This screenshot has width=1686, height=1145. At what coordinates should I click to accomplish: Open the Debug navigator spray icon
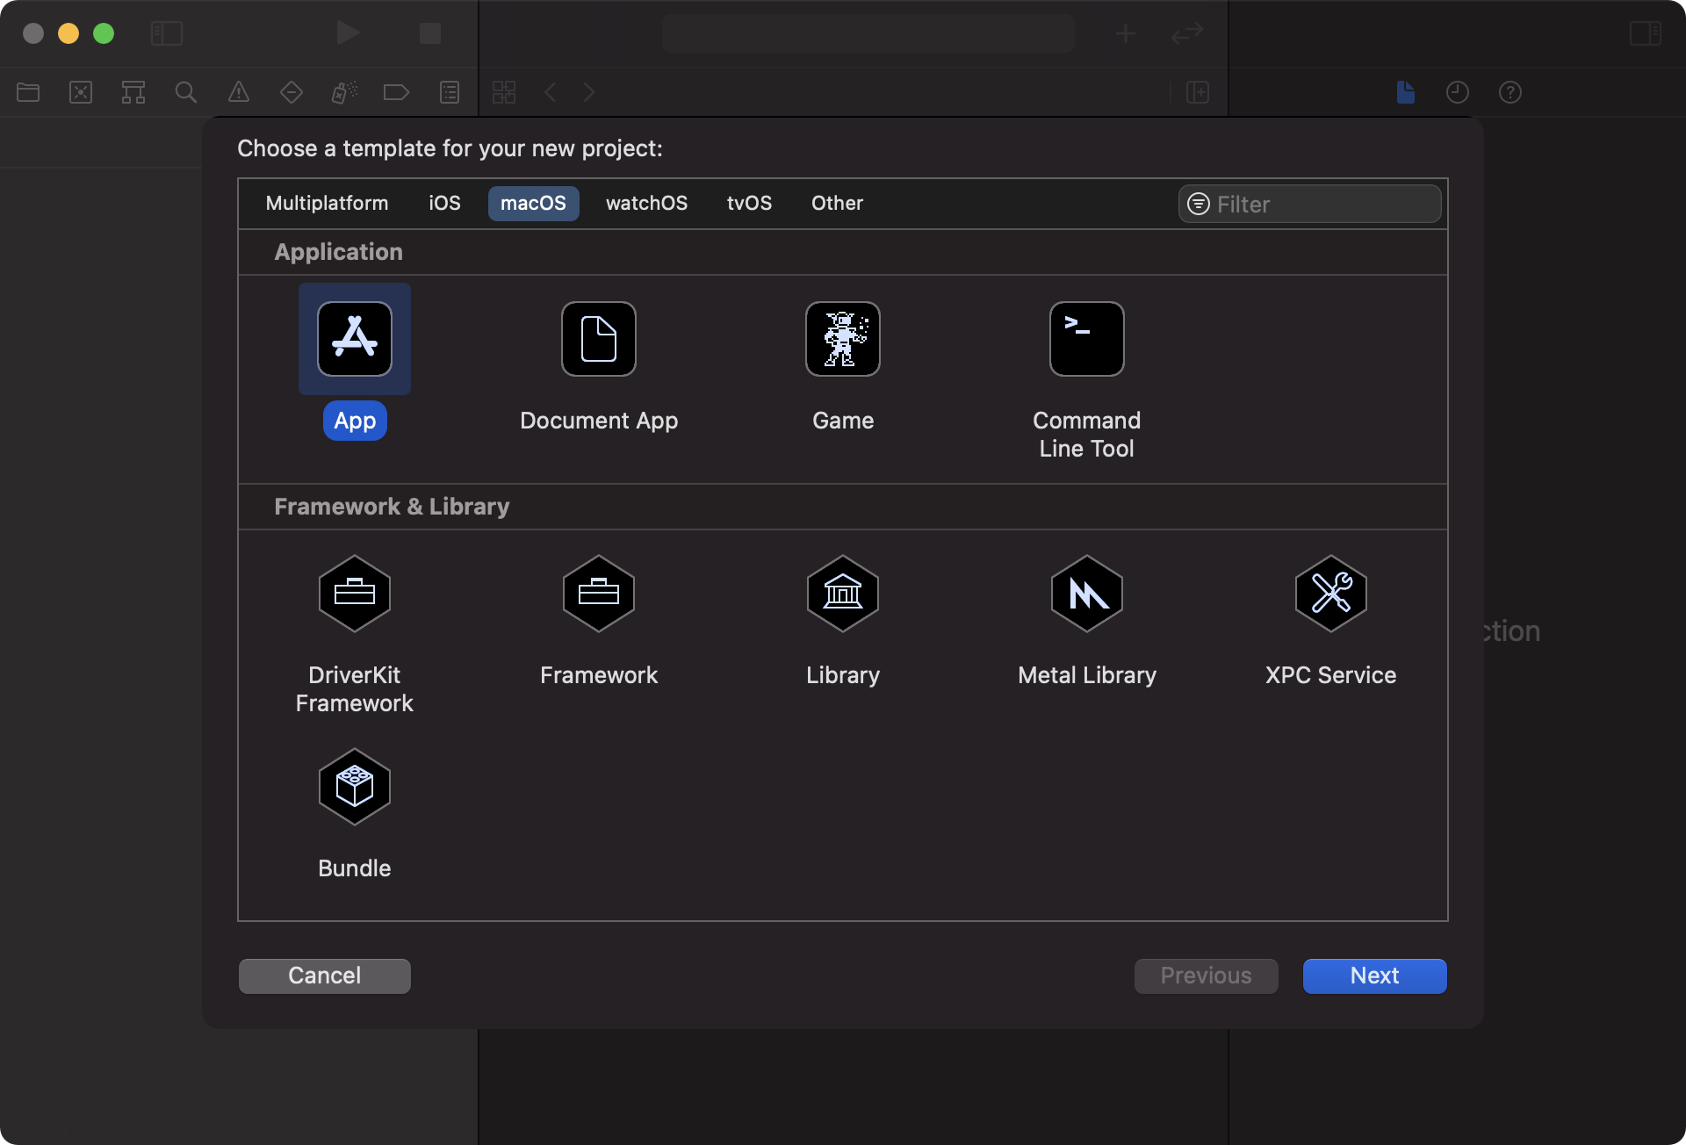tap(344, 92)
